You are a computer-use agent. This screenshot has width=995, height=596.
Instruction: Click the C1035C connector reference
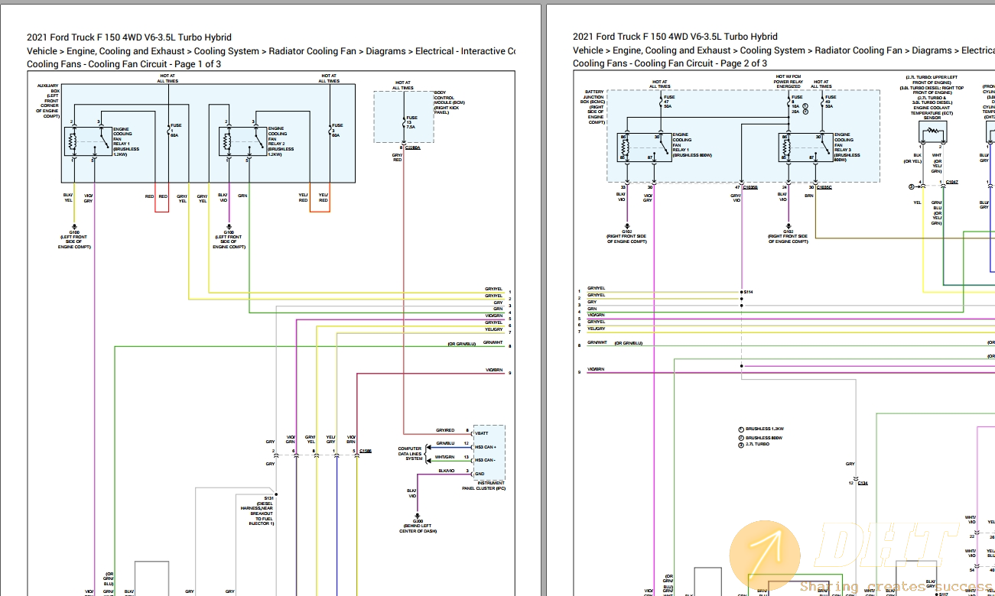coord(824,186)
